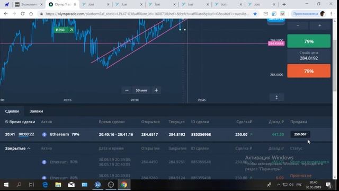Image resolution: width=339 pixels, height=191 pixels.
Task: Open notification center in taskbar
Action: click(x=328, y=185)
